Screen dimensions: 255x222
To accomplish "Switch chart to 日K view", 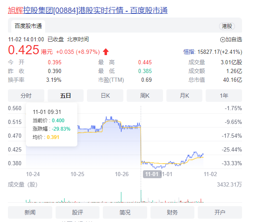I will 105,96.
